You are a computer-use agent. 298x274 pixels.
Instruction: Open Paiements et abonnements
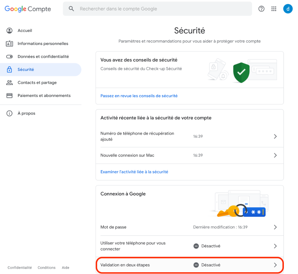41,95
